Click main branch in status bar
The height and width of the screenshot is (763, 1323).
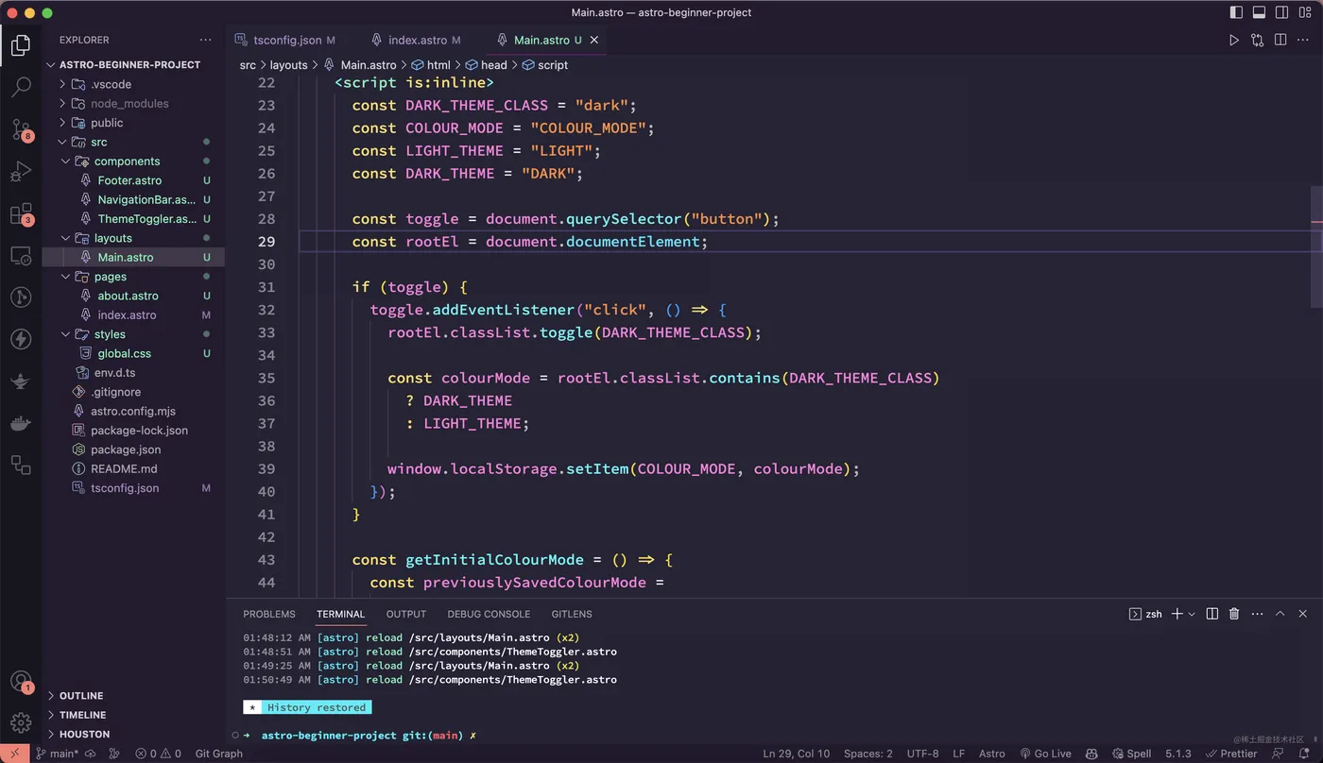58,754
